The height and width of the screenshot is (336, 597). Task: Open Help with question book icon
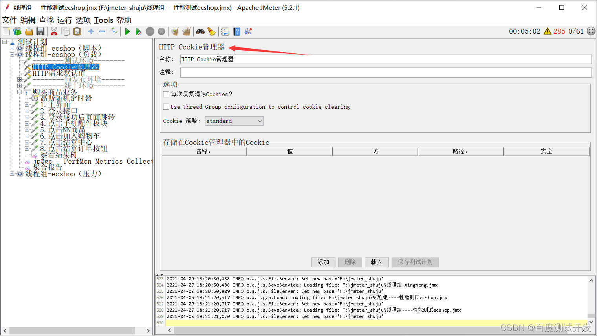(236, 31)
